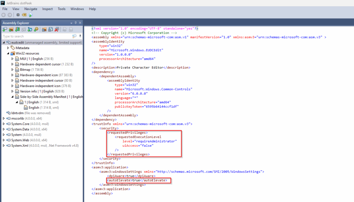Expand the System (4.0.0.0, msil) assembly
The image size is (354, 202).
[x=3, y=135]
